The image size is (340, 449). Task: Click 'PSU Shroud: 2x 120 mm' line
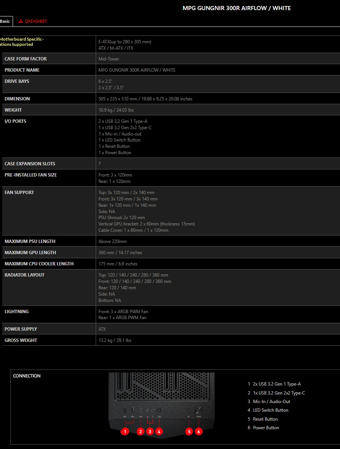(x=122, y=218)
